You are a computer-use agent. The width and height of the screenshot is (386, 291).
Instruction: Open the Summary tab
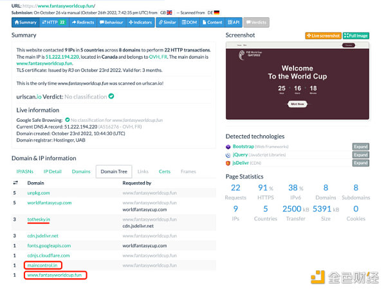(26, 23)
